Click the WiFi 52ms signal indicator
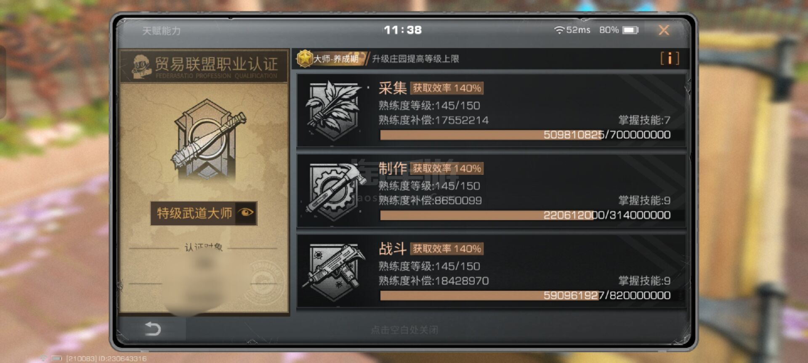 [x=572, y=30]
